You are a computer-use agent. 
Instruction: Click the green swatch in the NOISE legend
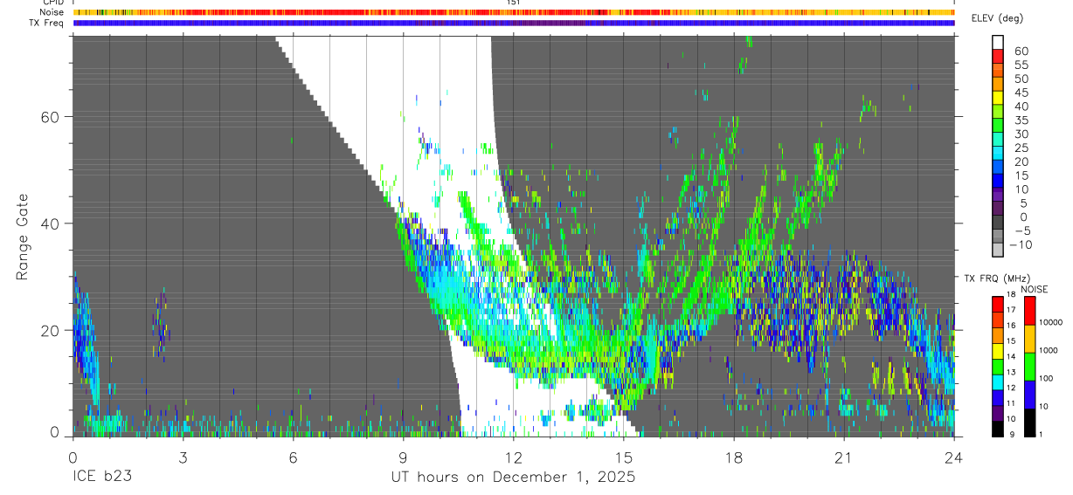pos(1030,367)
